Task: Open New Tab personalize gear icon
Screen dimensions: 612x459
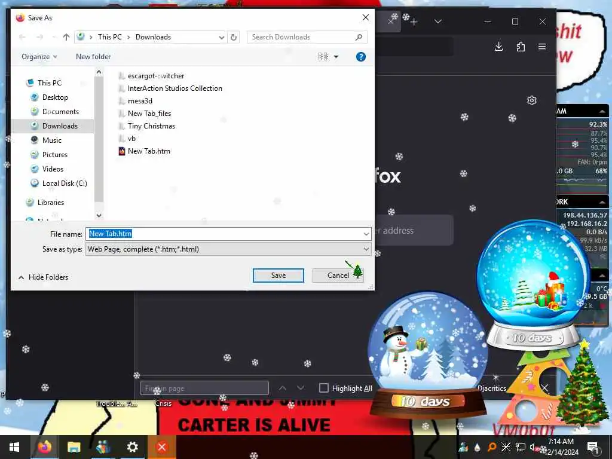Action: pos(531,100)
